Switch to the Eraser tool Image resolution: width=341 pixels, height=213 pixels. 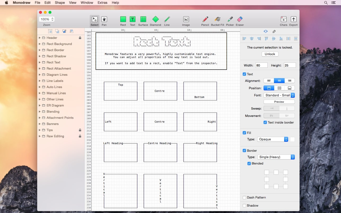tap(239, 20)
